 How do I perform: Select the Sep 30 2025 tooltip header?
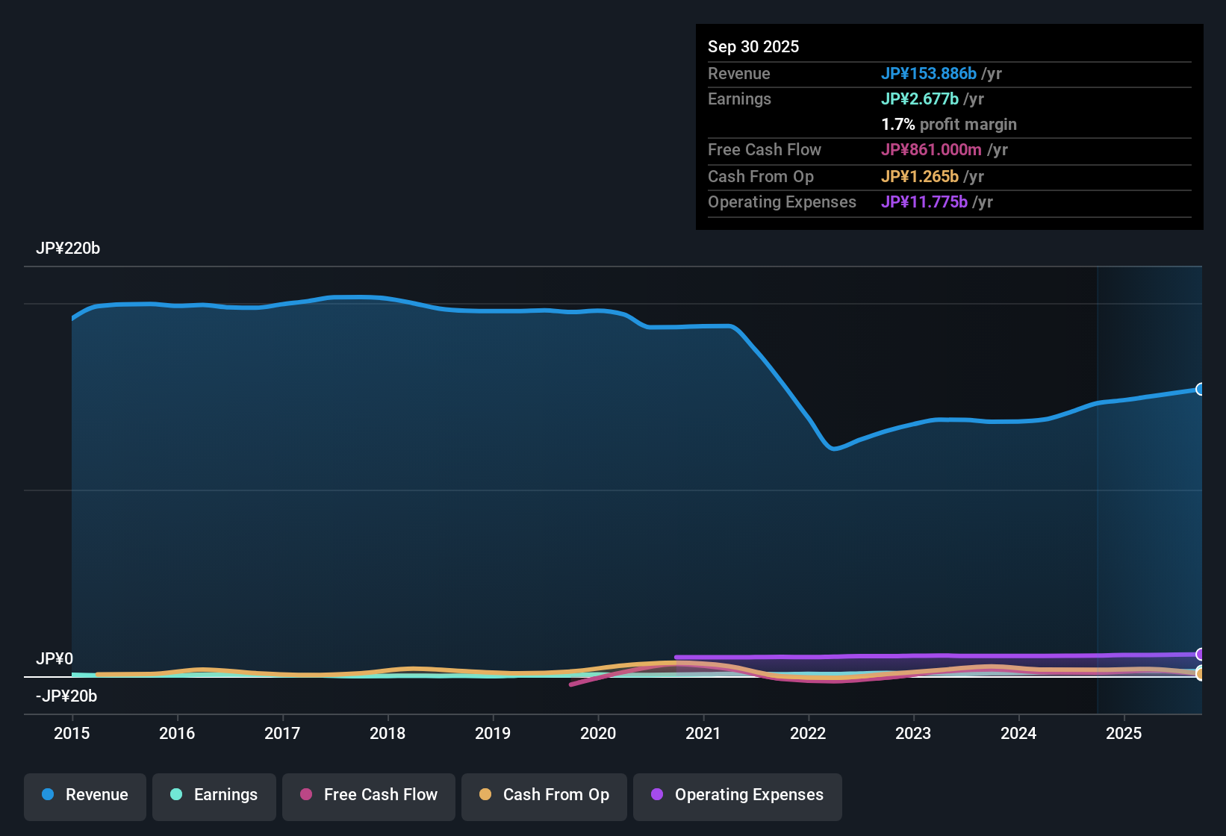[x=753, y=46]
